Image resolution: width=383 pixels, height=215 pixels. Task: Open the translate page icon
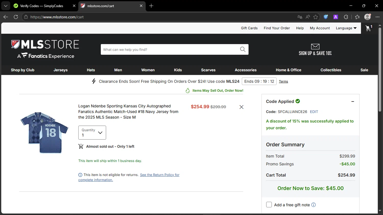(x=300, y=17)
